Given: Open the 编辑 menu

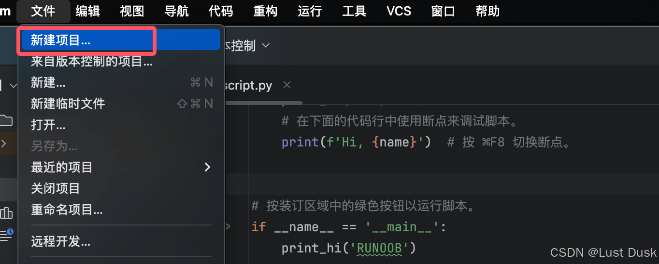Looking at the screenshot, I should 87,11.
